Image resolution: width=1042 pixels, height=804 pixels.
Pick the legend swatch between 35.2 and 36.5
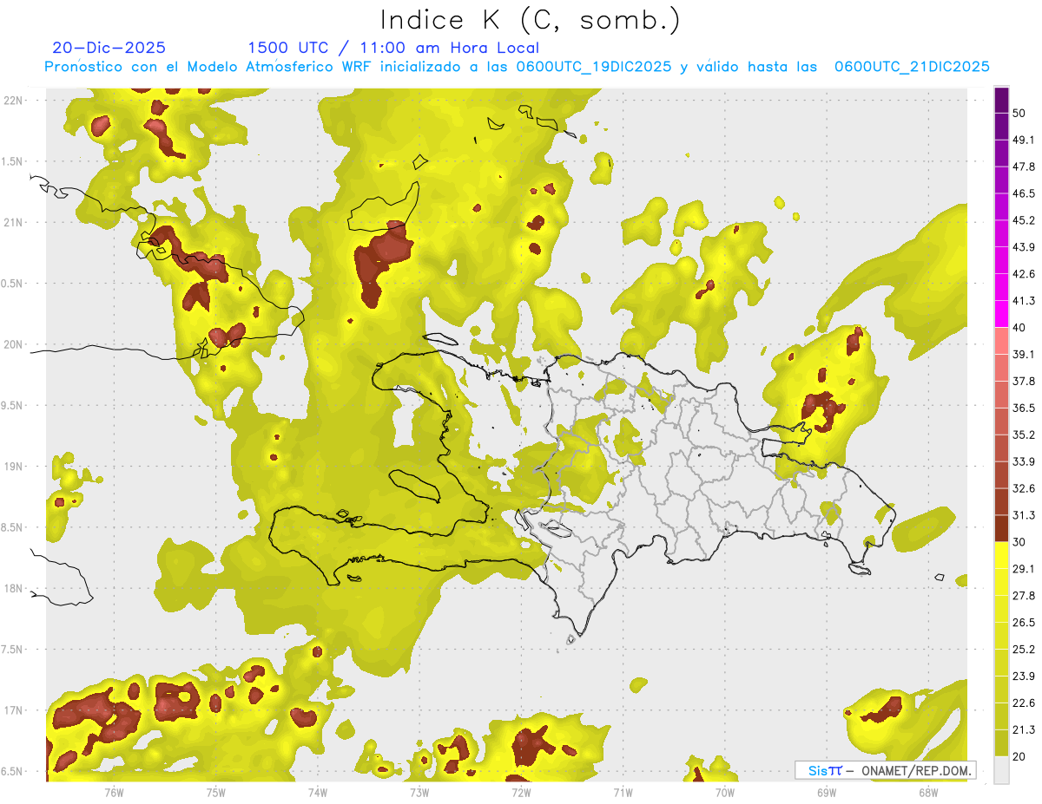tap(1002, 422)
